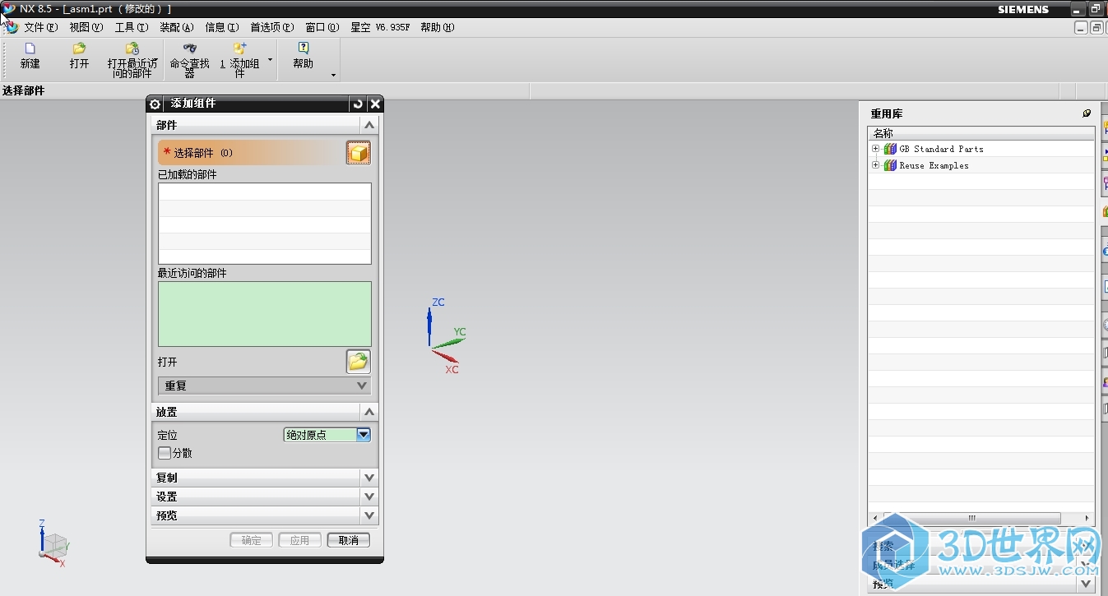
Task: Minimize the inner document window
Action: pos(1082,28)
